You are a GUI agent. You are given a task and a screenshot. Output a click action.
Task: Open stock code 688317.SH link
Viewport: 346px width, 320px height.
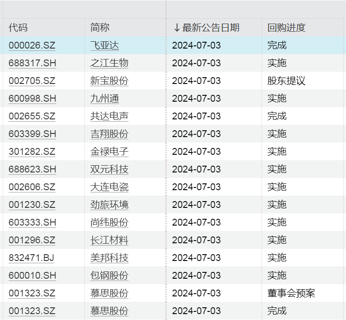pyautogui.click(x=32, y=63)
